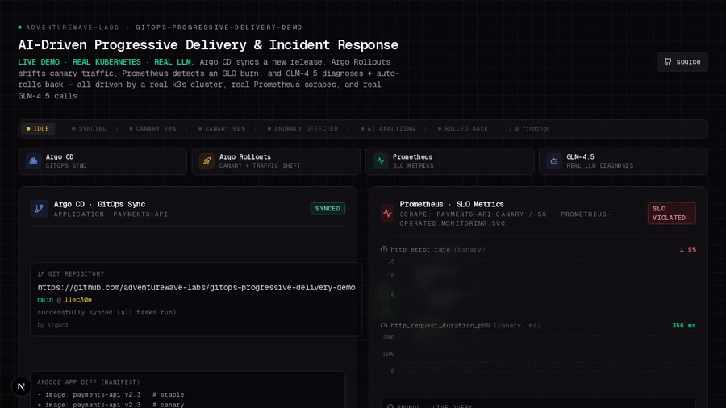Open the GitHub repository URL

click(196, 287)
